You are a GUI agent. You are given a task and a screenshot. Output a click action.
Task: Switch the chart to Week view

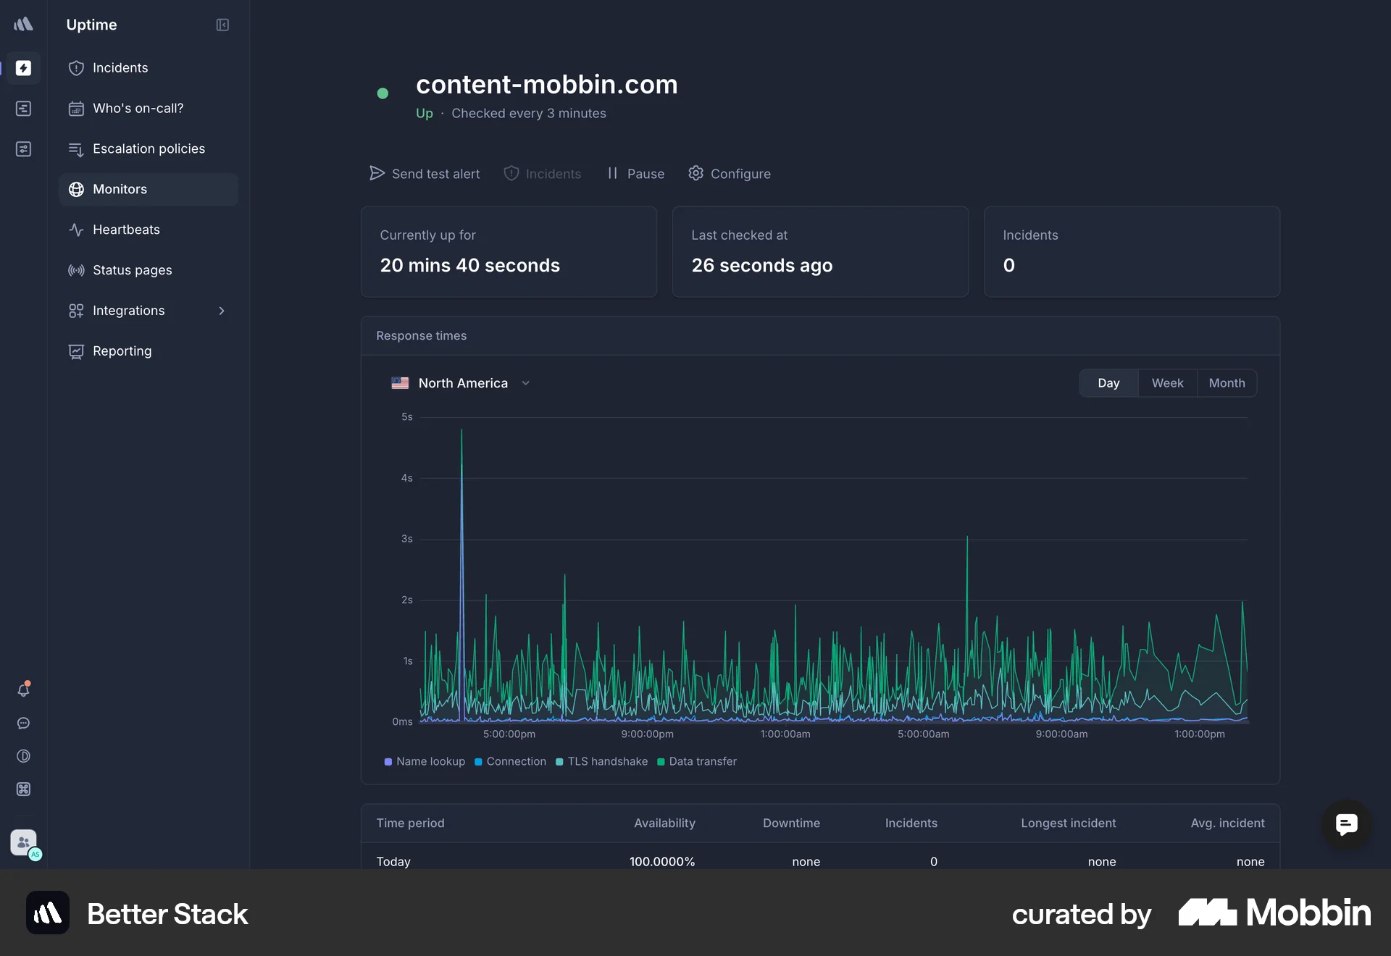pos(1167,382)
